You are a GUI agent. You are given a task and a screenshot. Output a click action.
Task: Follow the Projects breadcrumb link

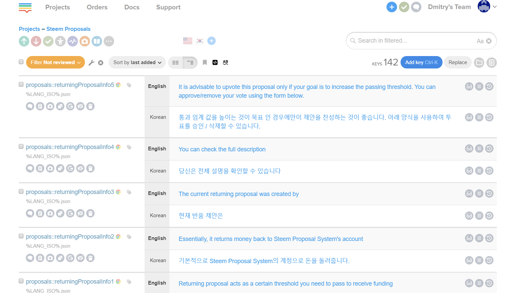[29, 29]
